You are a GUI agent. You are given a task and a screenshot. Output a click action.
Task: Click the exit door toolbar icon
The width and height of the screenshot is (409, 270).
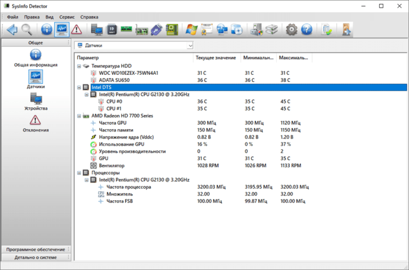pos(346,30)
